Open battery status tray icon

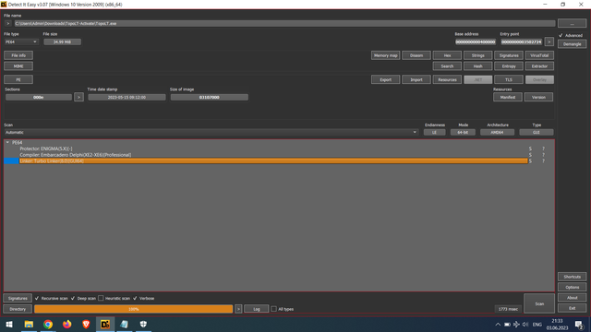pyautogui.click(x=507, y=325)
